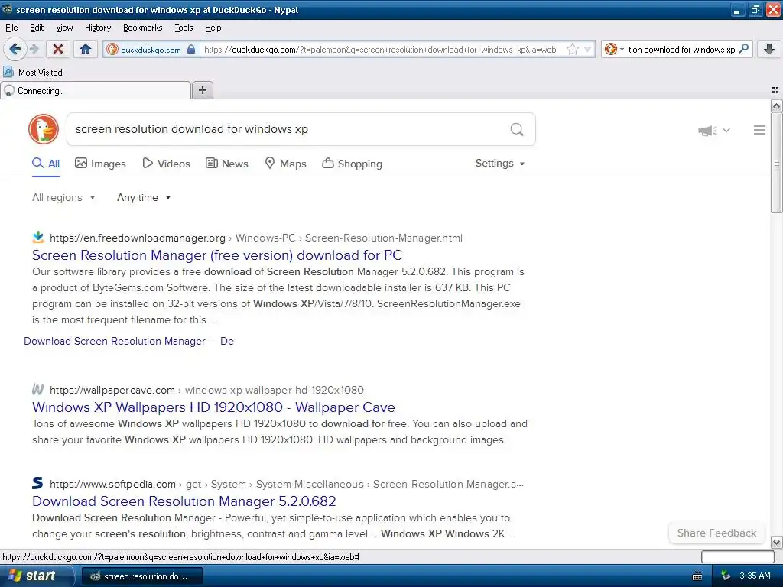Image resolution: width=783 pixels, height=587 pixels.
Task: Open Screen Resolution Manager free version result
Action: 216,255
